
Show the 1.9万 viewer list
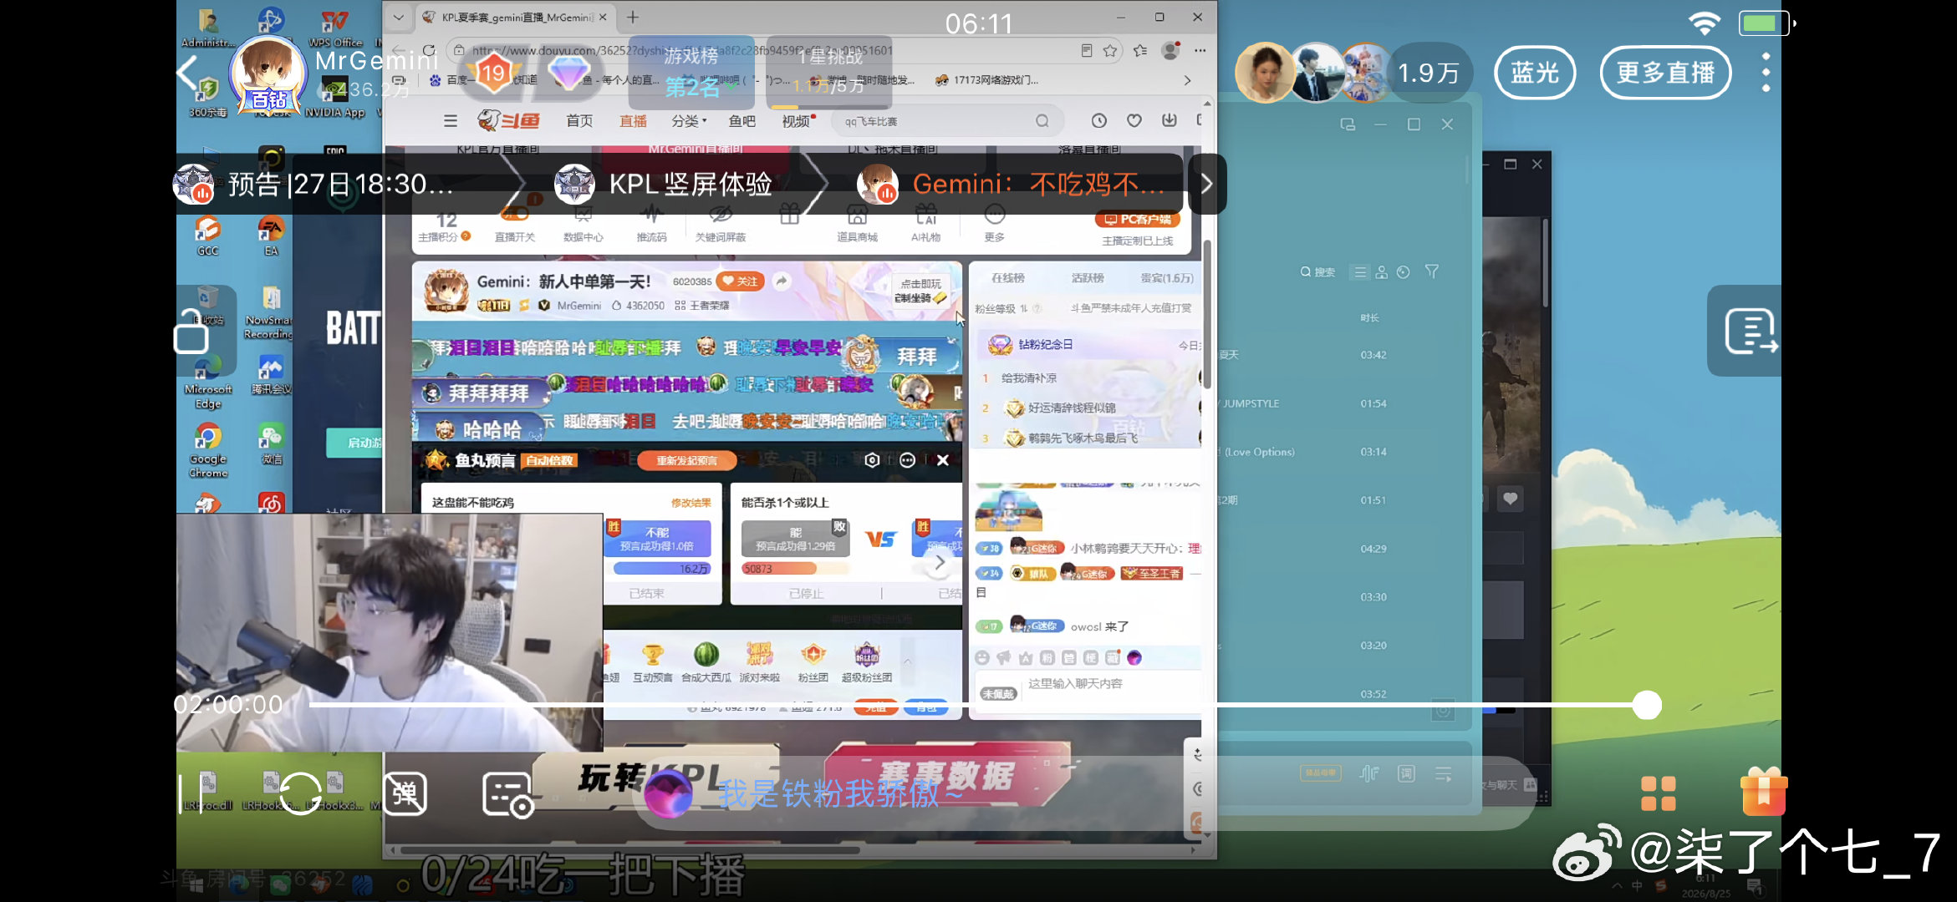pos(1428,73)
